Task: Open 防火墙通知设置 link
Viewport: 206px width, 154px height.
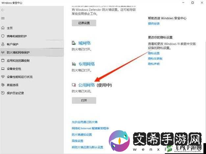Action: pyautogui.click(x=82, y=135)
